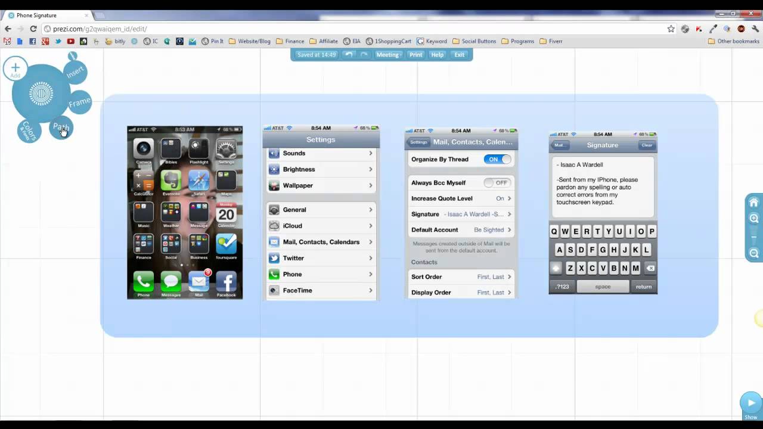Screen dimensions: 763x429
Task: Open the Twitter bookmark icon
Action: point(58,41)
